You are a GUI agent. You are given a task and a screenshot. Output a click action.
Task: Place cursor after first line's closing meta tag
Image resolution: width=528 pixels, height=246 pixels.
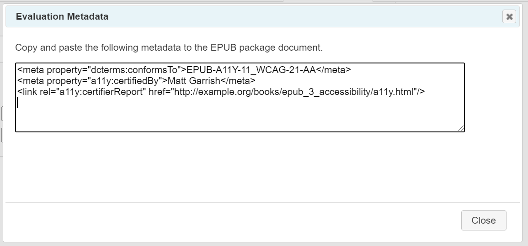[351, 70]
